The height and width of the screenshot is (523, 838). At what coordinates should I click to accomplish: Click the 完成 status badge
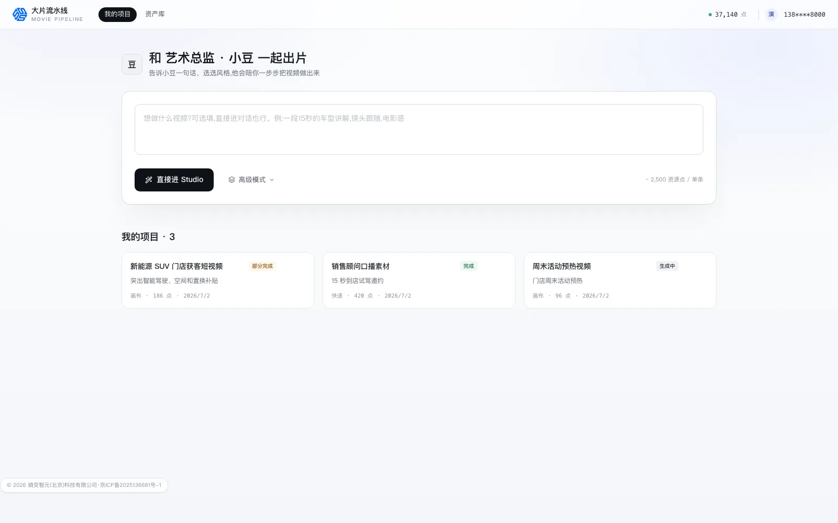469,266
